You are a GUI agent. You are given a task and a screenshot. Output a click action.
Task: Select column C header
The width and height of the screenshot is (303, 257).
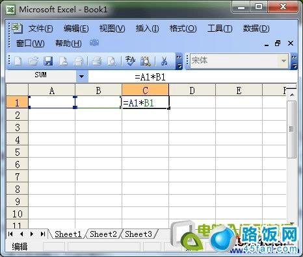point(145,90)
